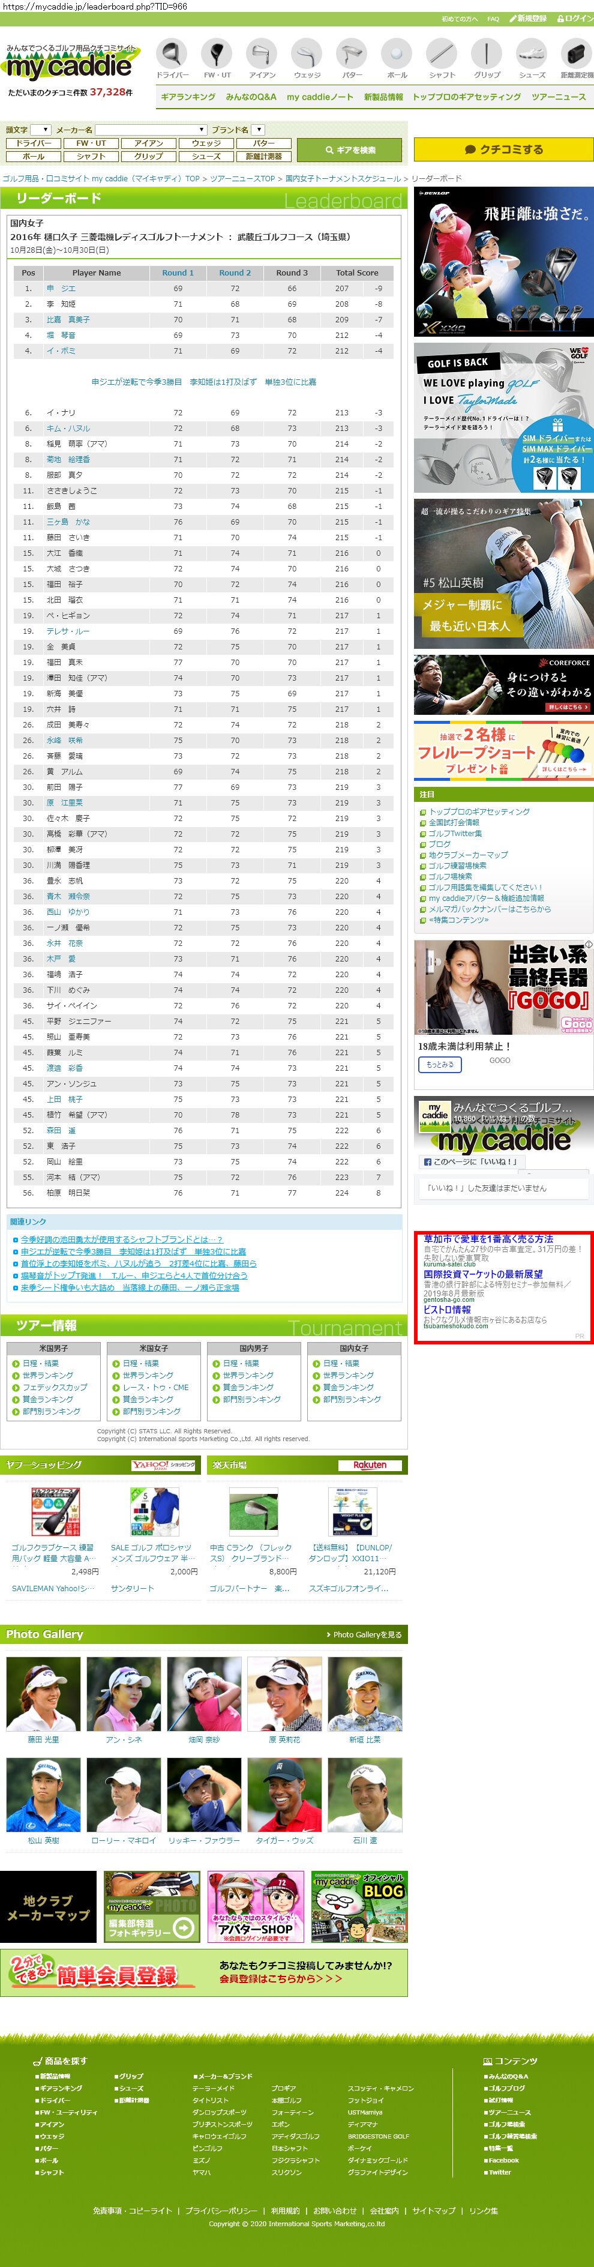This screenshot has width=594, height=2267.
Task: Open the アイアン iron category icon
Action: tap(262, 59)
